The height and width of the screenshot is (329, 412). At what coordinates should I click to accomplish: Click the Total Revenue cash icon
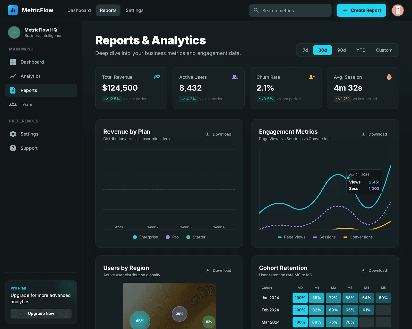pyautogui.click(x=157, y=77)
